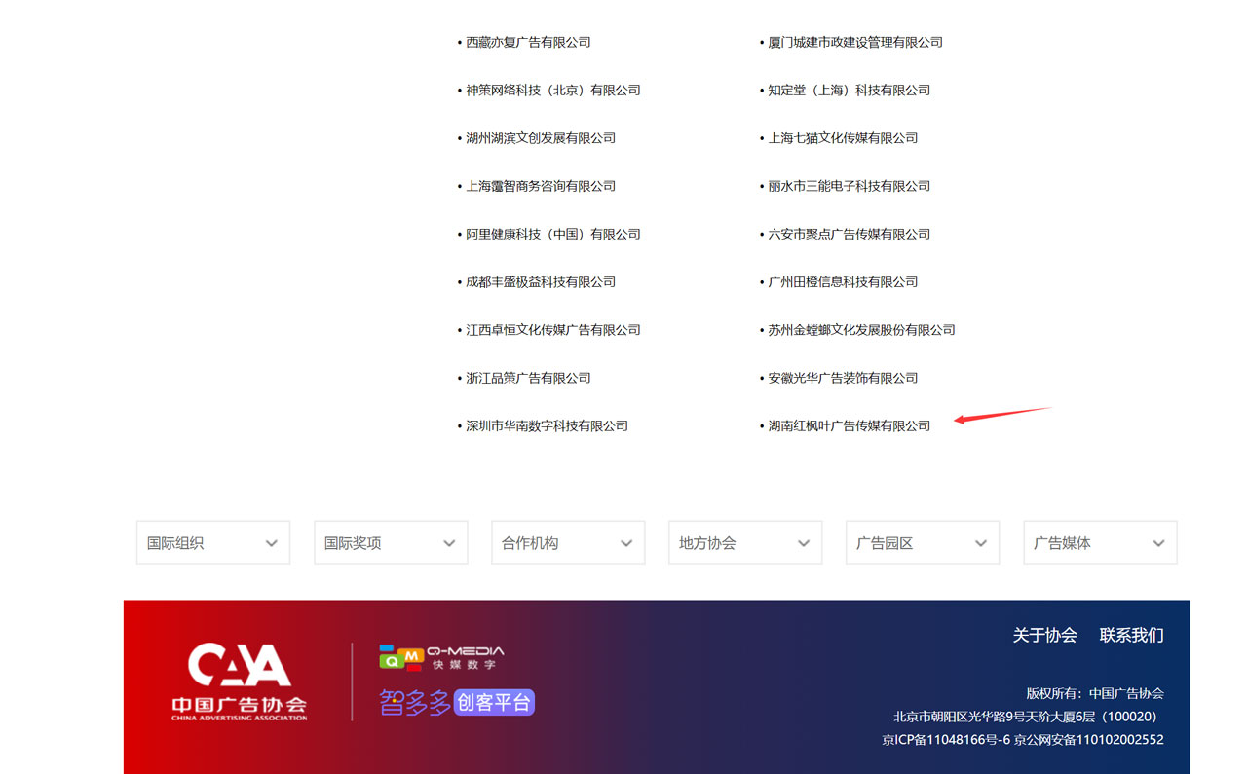Open the 地方协会 dropdown
The width and height of the screenshot is (1247, 774).
point(744,543)
